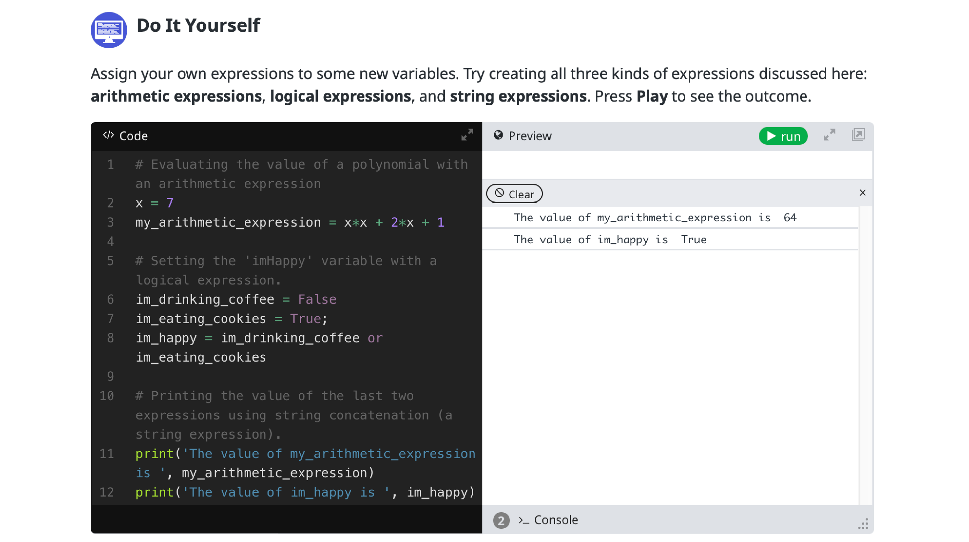Click the code brackets icon beside Code
Viewport: 969px width, 542px height.
[108, 135]
